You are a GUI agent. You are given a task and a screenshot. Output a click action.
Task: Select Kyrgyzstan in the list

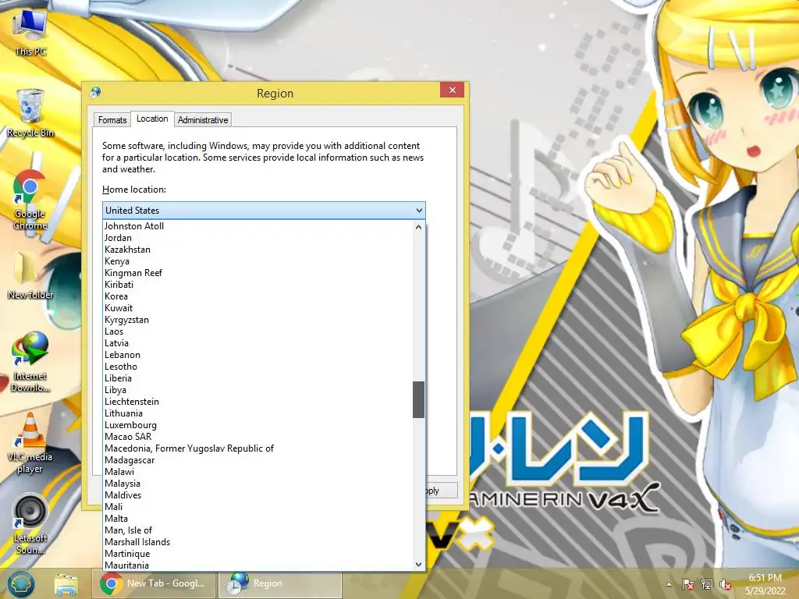257,320
